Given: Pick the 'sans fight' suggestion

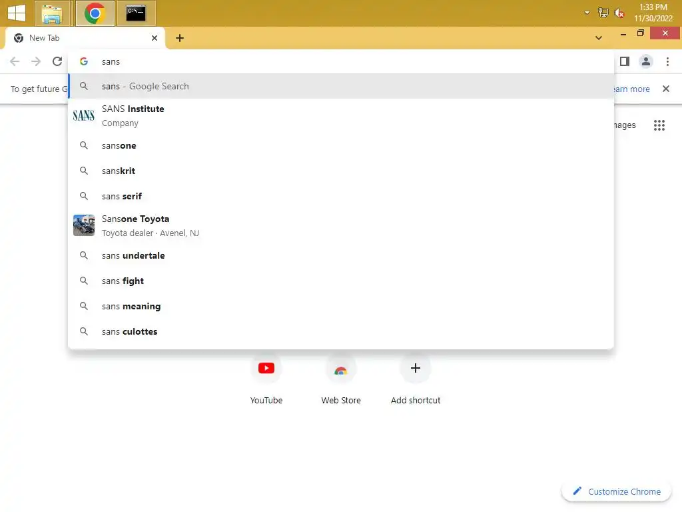Looking at the screenshot, I should (x=341, y=281).
